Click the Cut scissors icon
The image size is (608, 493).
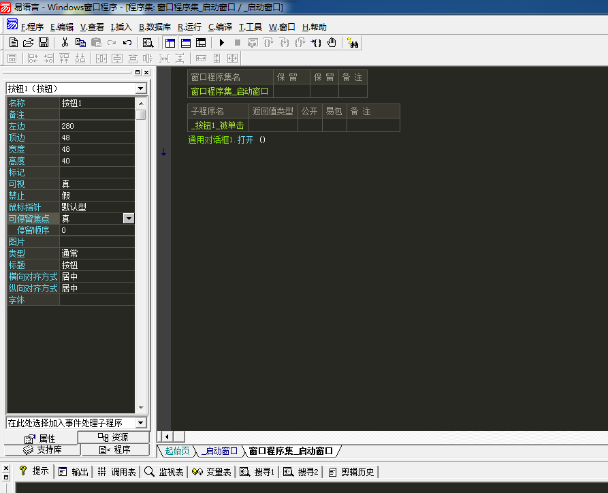coord(65,42)
